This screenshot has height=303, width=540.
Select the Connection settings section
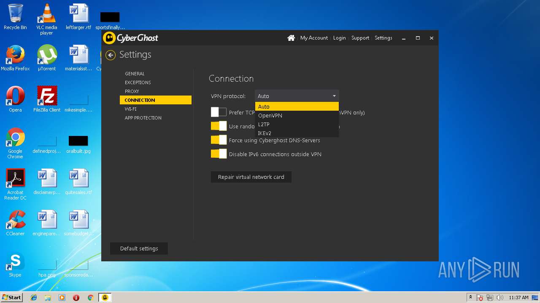(156, 100)
